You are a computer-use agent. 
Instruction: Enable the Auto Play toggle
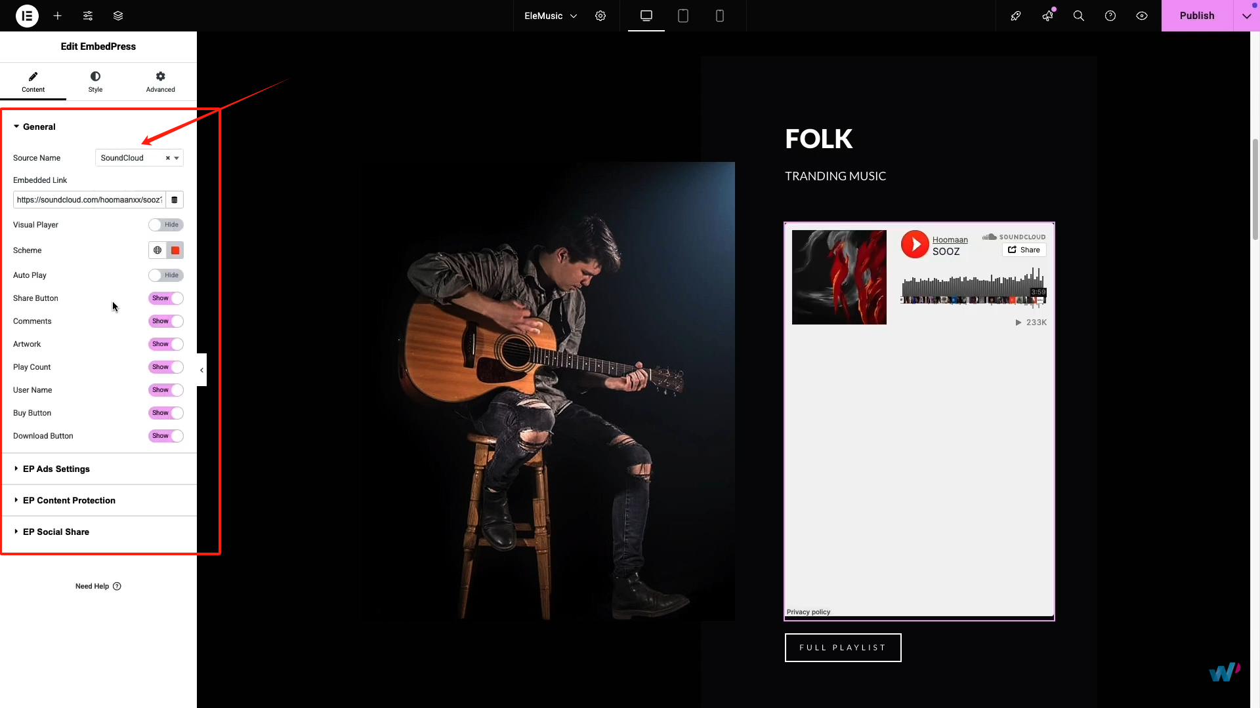click(165, 275)
